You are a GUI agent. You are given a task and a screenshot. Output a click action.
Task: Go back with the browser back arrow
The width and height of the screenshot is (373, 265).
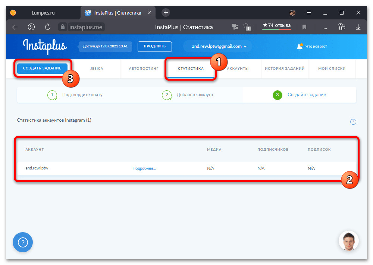[15, 27]
